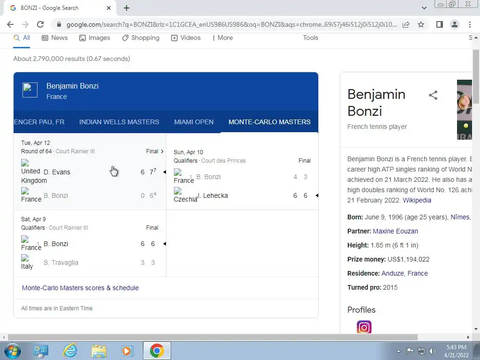480x360 pixels.
Task: Bookmark this page with the star
Action: tap(421, 24)
